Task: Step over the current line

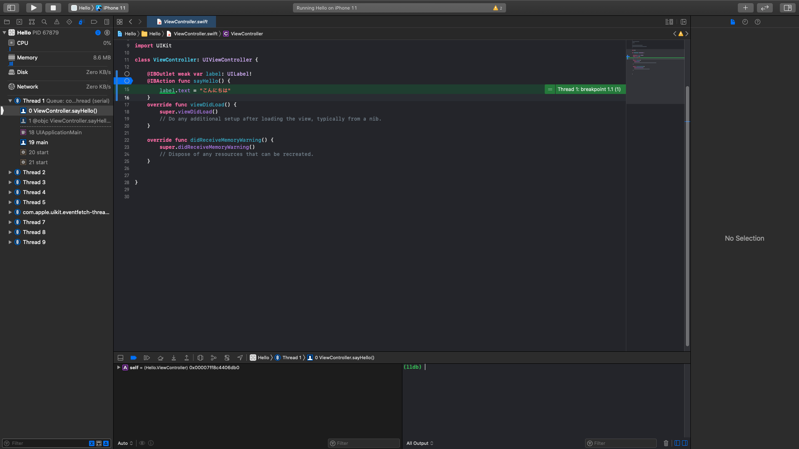Action: coord(160,358)
